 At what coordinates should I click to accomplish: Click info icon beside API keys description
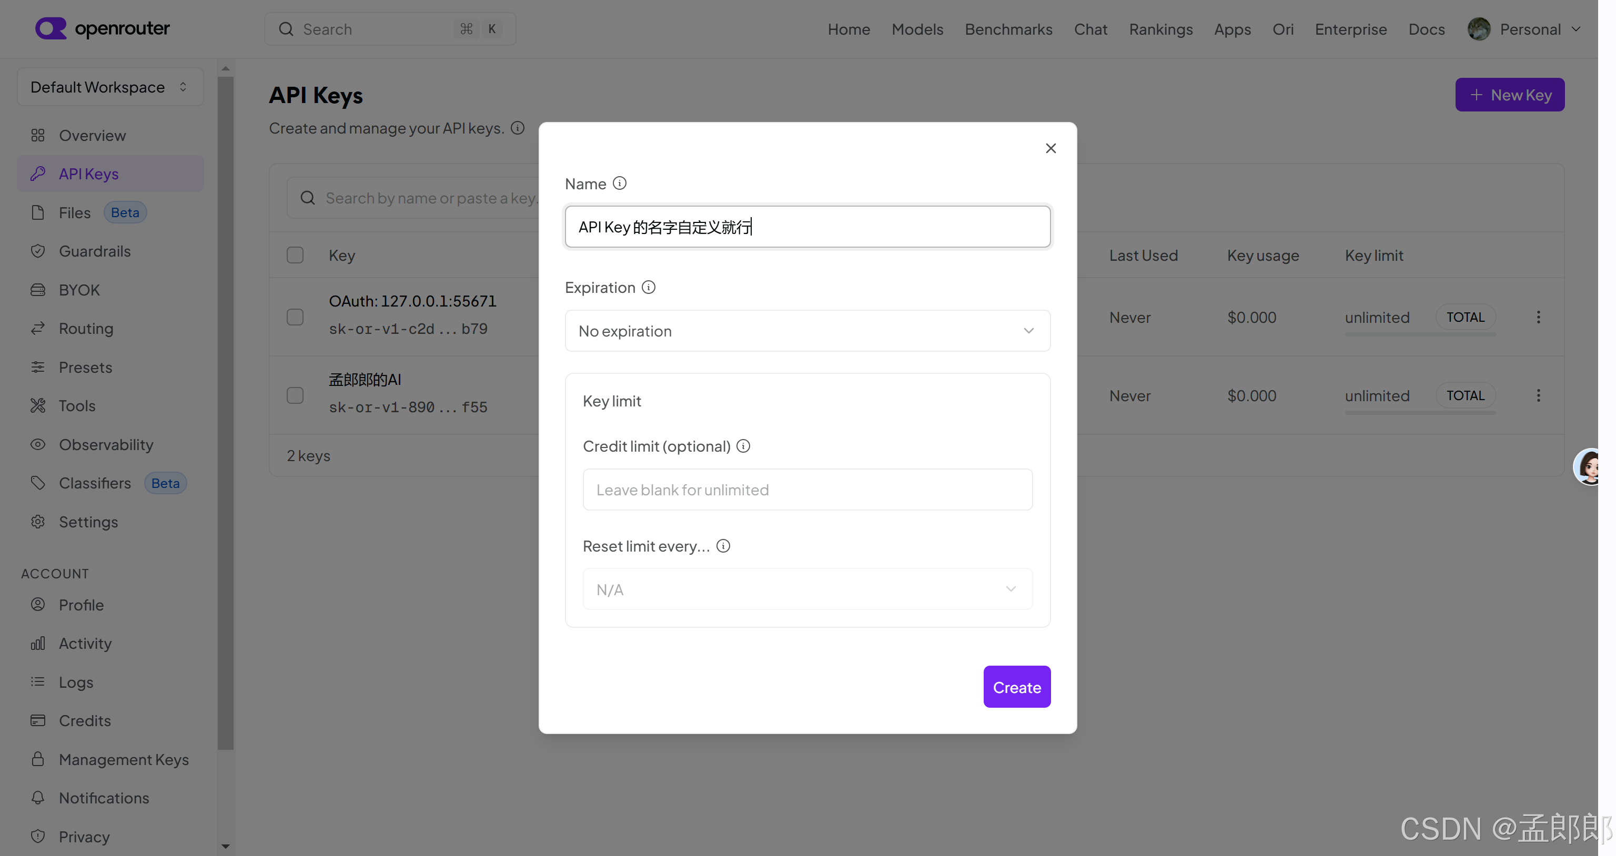tap(518, 128)
